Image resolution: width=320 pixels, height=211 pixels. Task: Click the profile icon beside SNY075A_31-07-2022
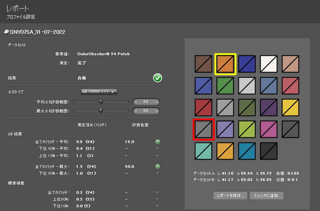(x=6, y=32)
